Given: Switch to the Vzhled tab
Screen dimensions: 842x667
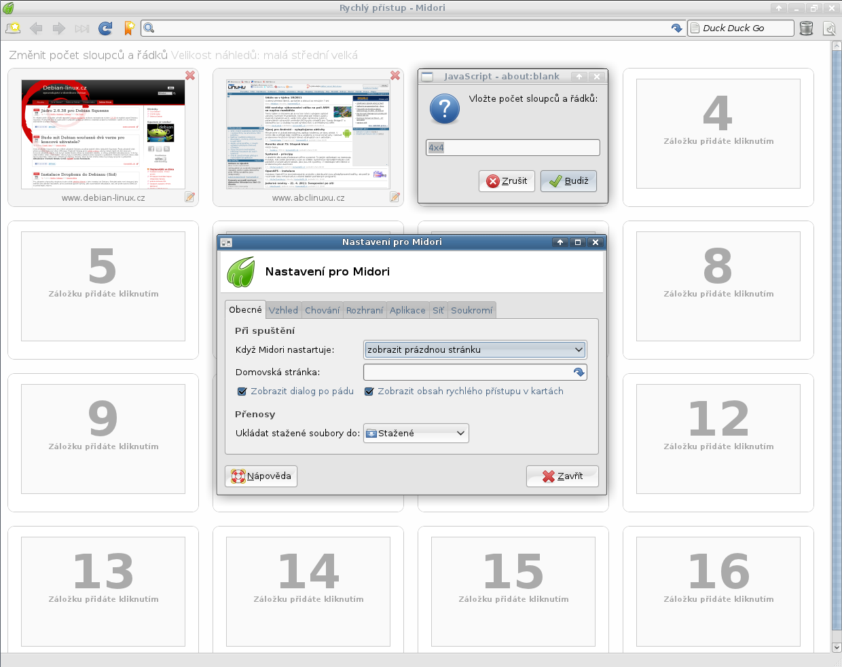Looking at the screenshot, I should (283, 310).
